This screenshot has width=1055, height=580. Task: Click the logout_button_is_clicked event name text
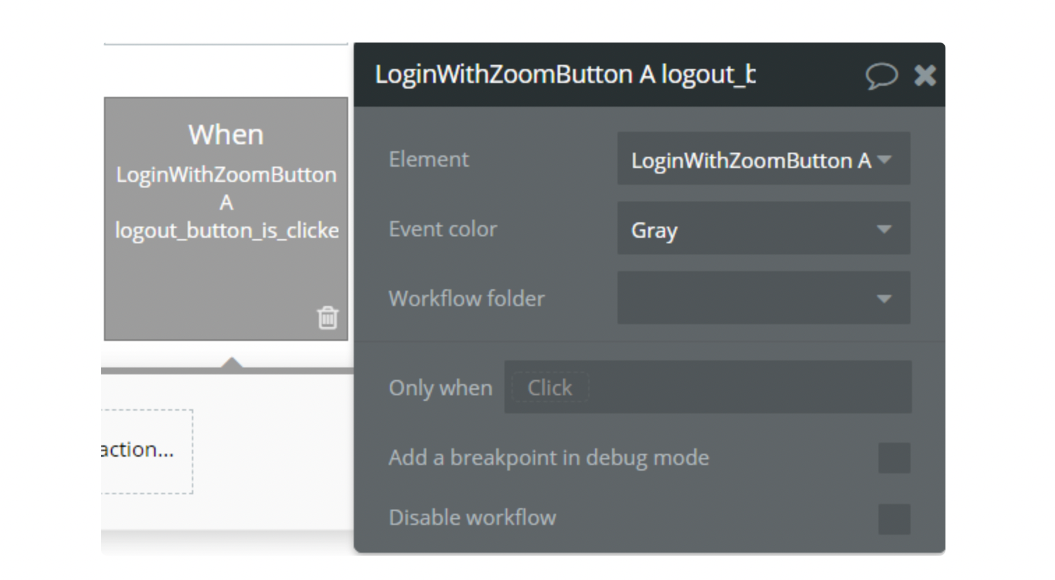pyautogui.click(x=227, y=231)
